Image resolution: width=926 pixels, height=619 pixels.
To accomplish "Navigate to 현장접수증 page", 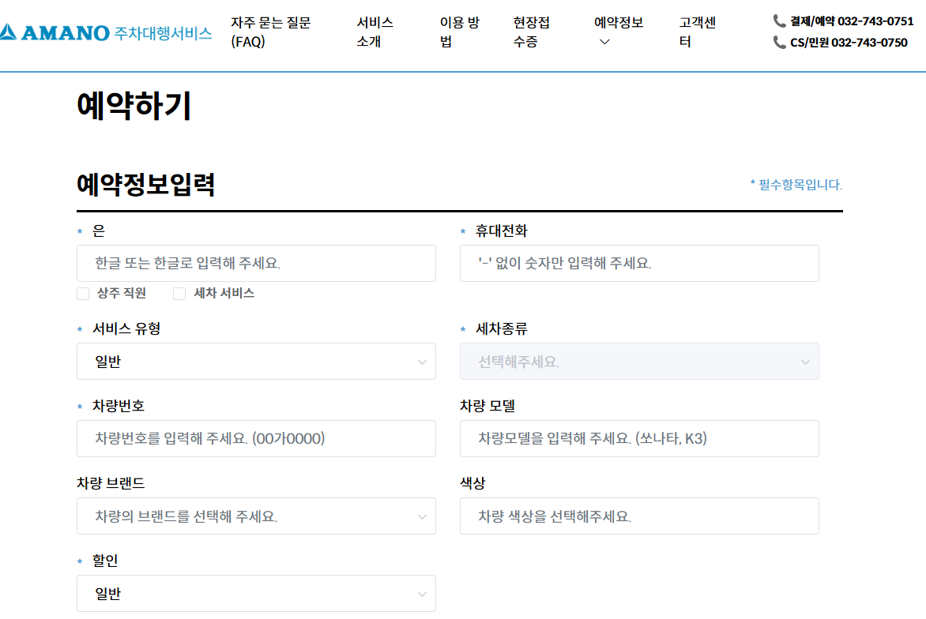I will (x=530, y=32).
